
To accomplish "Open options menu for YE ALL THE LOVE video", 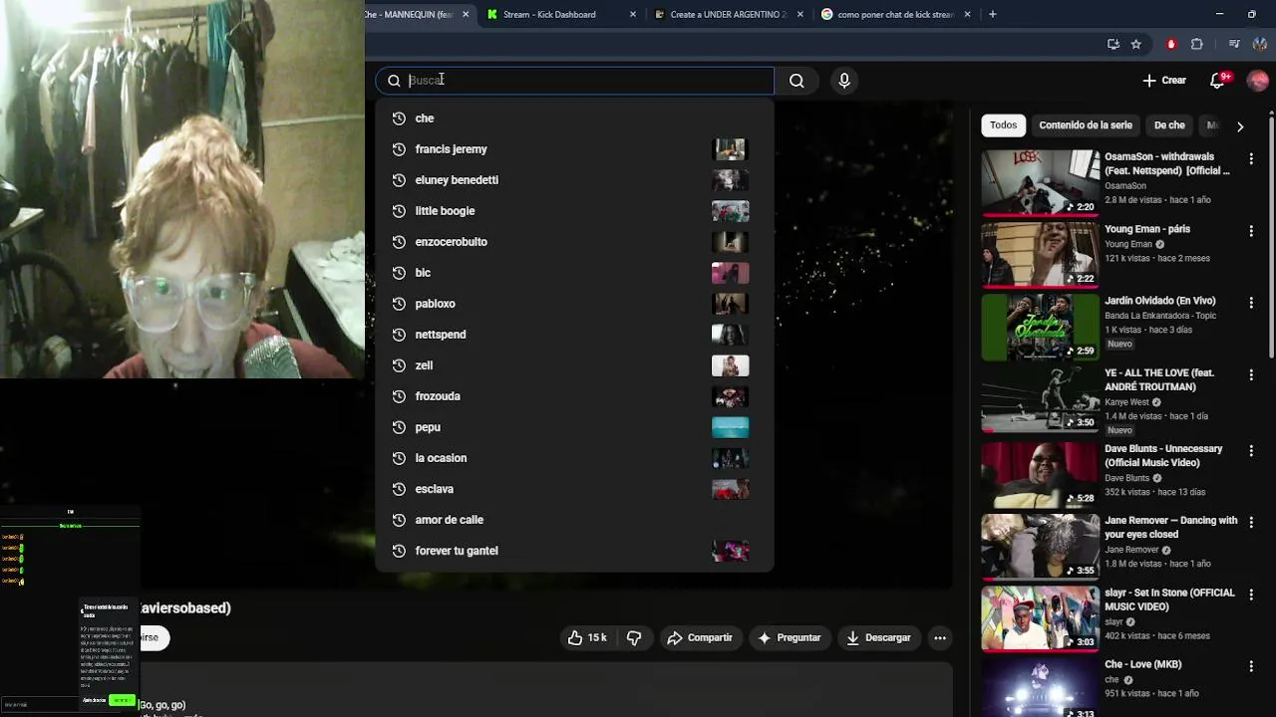I will [x=1251, y=375].
